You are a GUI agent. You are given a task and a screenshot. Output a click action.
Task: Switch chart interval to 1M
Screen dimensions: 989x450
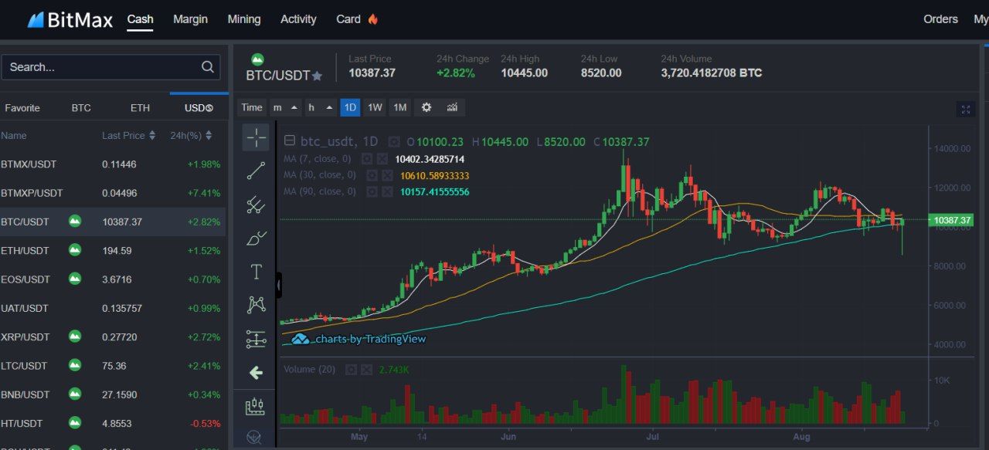pyautogui.click(x=399, y=107)
